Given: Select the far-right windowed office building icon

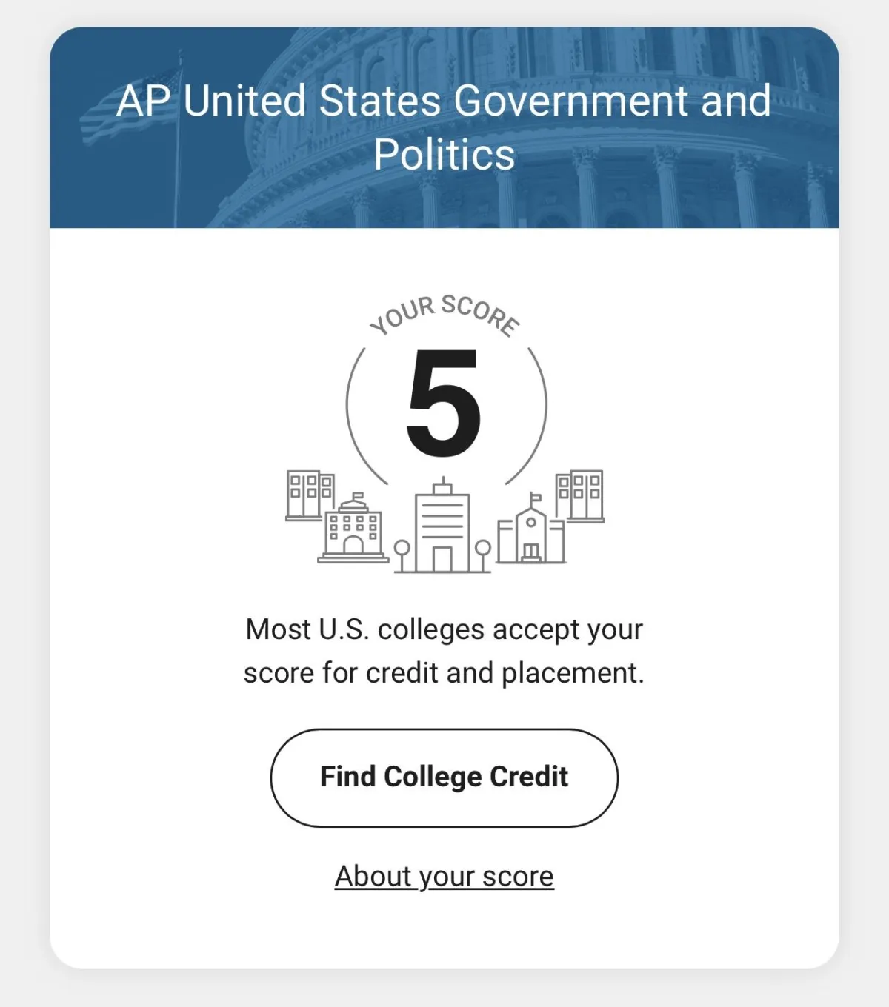Looking at the screenshot, I should point(579,495).
